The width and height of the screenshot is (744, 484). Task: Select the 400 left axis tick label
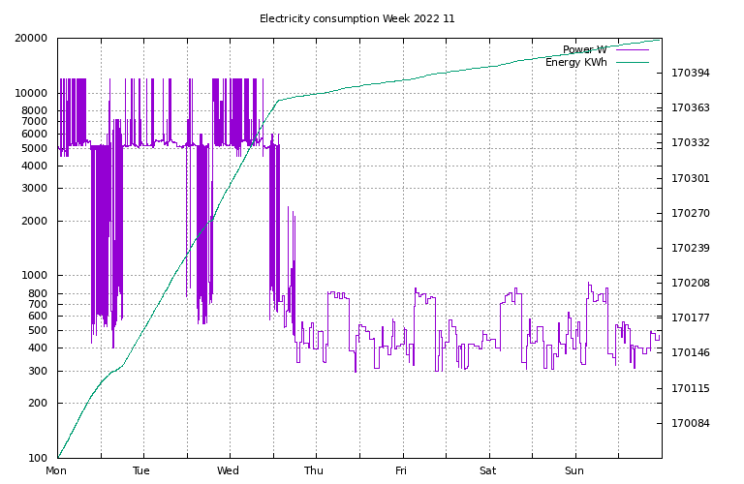(x=38, y=348)
